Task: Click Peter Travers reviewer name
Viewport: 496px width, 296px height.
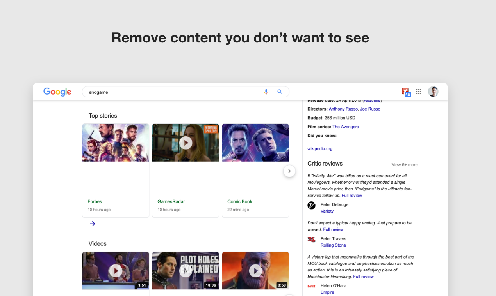Action: pyautogui.click(x=334, y=239)
